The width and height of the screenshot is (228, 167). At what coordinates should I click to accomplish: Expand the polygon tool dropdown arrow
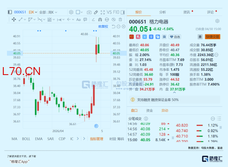tap(34, 19)
